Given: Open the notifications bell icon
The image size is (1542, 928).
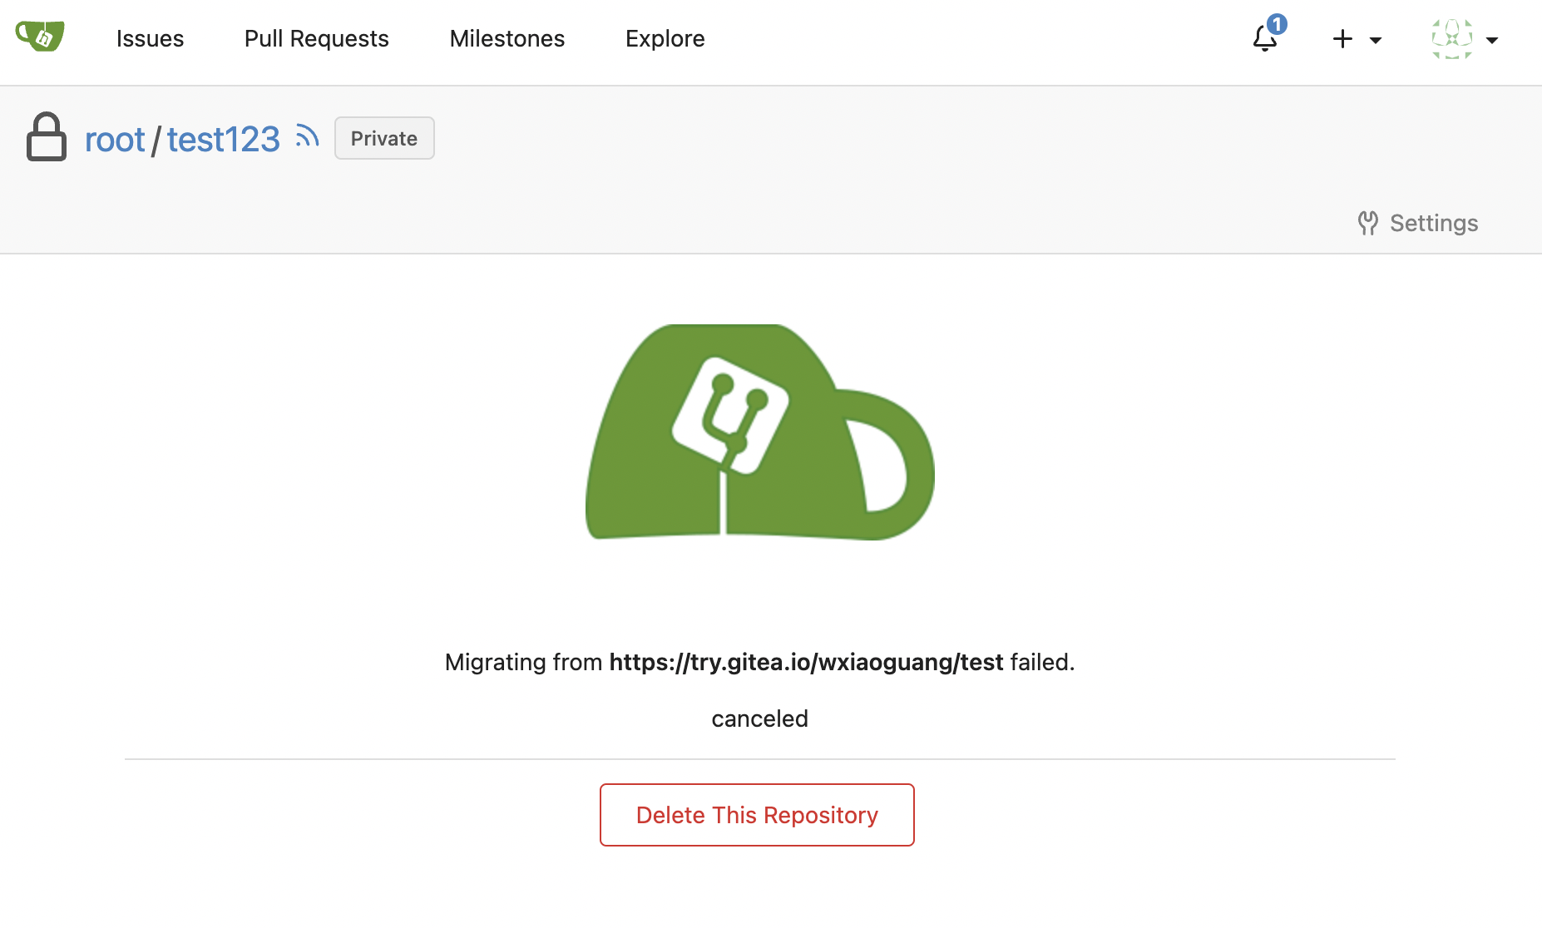Looking at the screenshot, I should 1265,39.
